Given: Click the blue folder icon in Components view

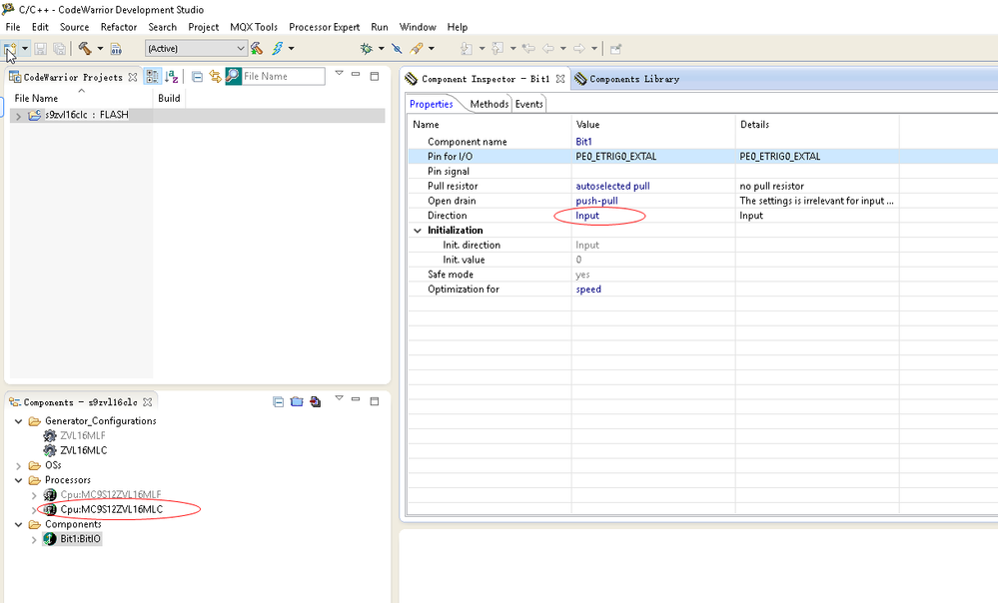Looking at the screenshot, I should click(x=297, y=402).
